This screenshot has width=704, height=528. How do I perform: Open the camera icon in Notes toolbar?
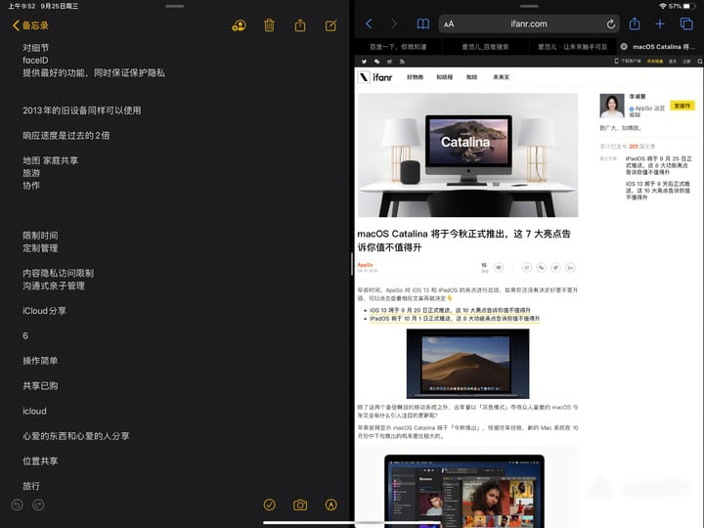pyautogui.click(x=300, y=506)
